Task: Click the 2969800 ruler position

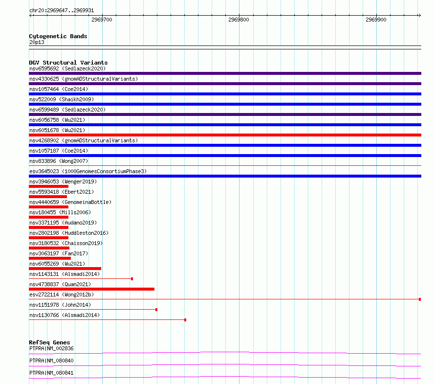Action: [x=239, y=20]
